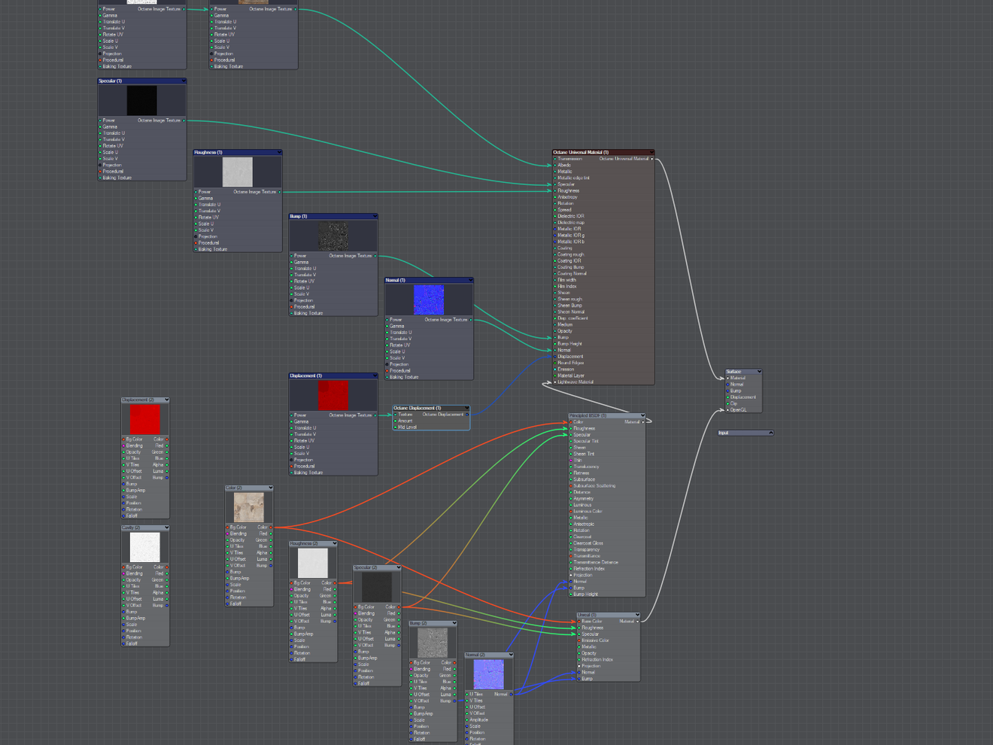Click the Albedo input socket on Octane Universal Material
Screen dimensions: 993x745
tap(555, 165)
